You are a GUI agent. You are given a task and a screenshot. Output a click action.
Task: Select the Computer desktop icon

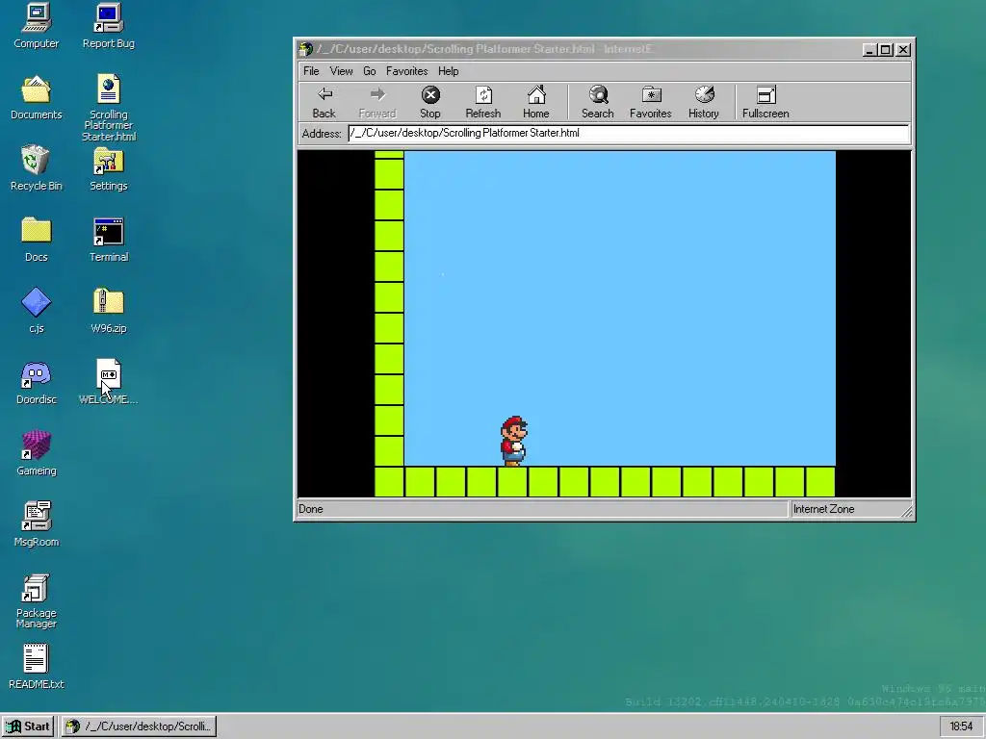coord(37,26)
